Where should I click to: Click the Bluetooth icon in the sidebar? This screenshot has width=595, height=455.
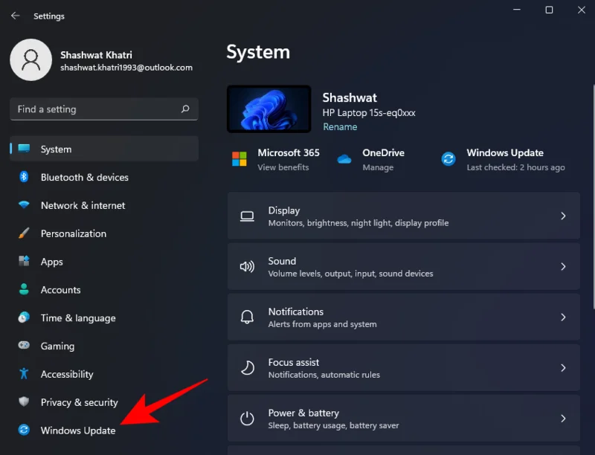[25, 177]
